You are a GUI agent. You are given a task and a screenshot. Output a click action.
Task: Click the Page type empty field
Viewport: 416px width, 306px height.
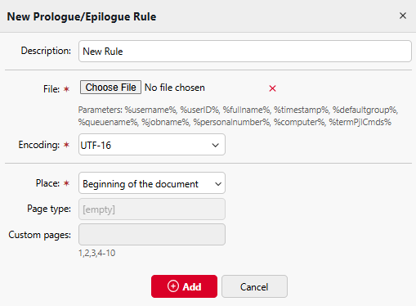[152, 209]
